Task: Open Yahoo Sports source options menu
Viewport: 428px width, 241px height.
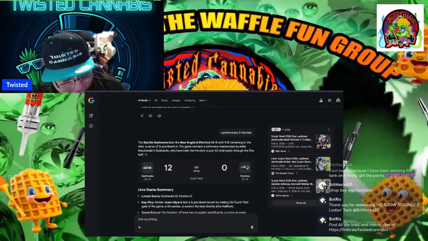Action: [x=292, y=195]
